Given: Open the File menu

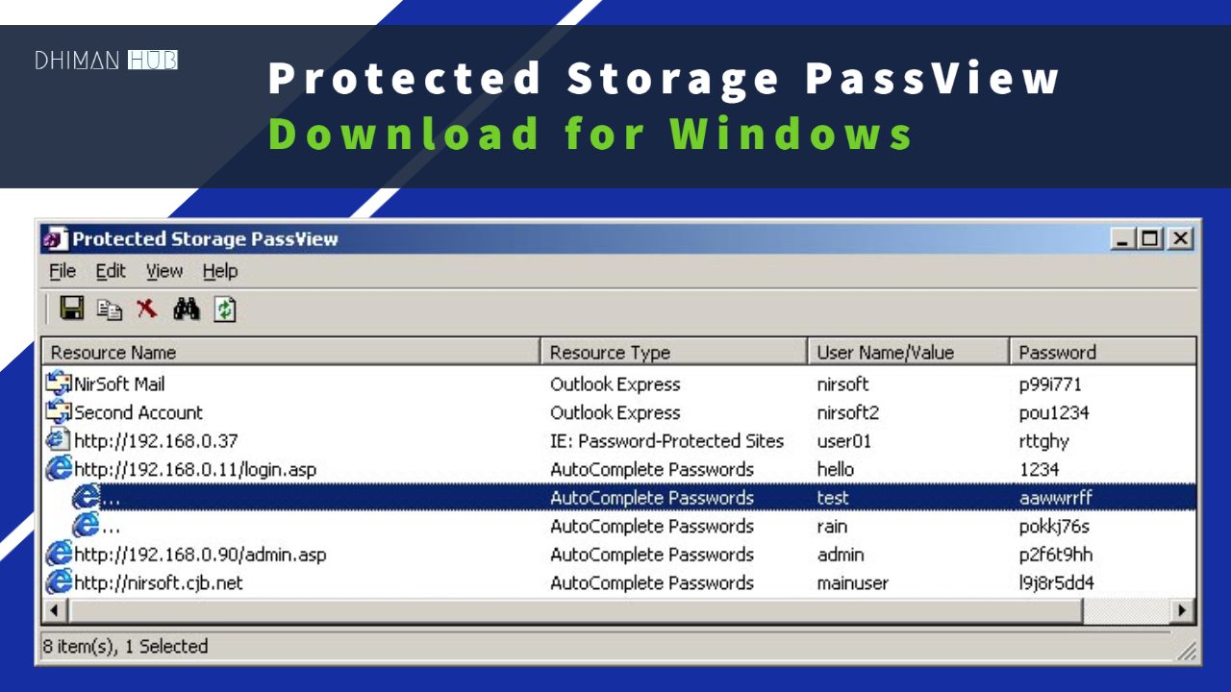Looking at the screenshot, I should (63, 271).
